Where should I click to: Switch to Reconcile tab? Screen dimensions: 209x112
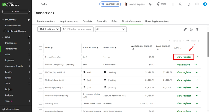tap(102, 21)
